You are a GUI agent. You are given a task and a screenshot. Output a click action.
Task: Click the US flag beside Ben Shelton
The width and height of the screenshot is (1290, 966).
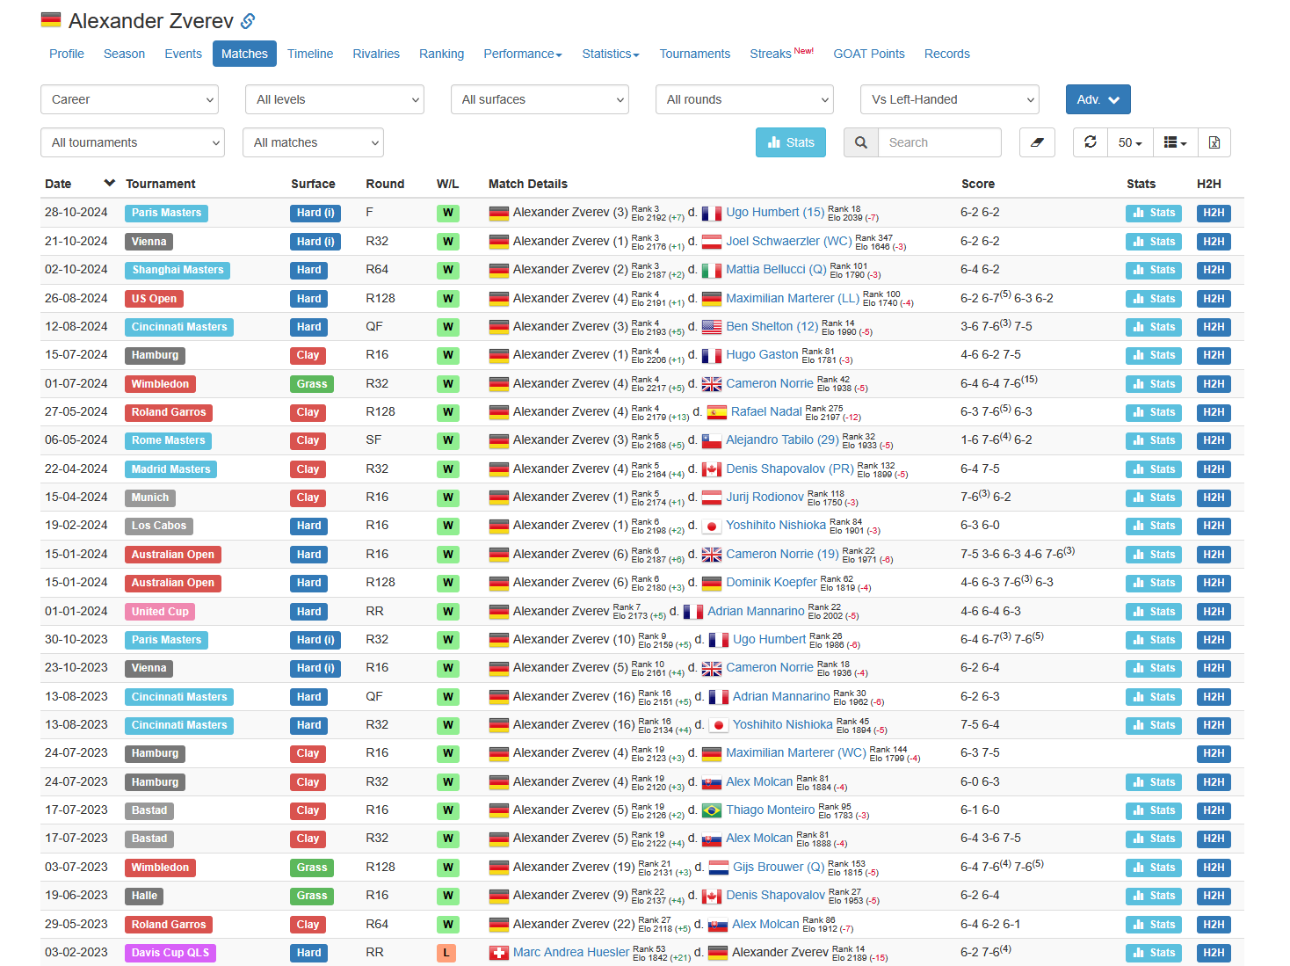pos(712,327)
